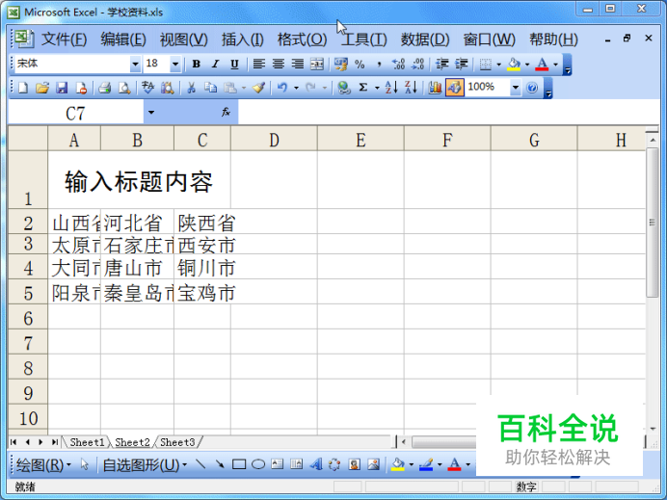
Task: Toggle left text alignment
Action: [258, 65]
